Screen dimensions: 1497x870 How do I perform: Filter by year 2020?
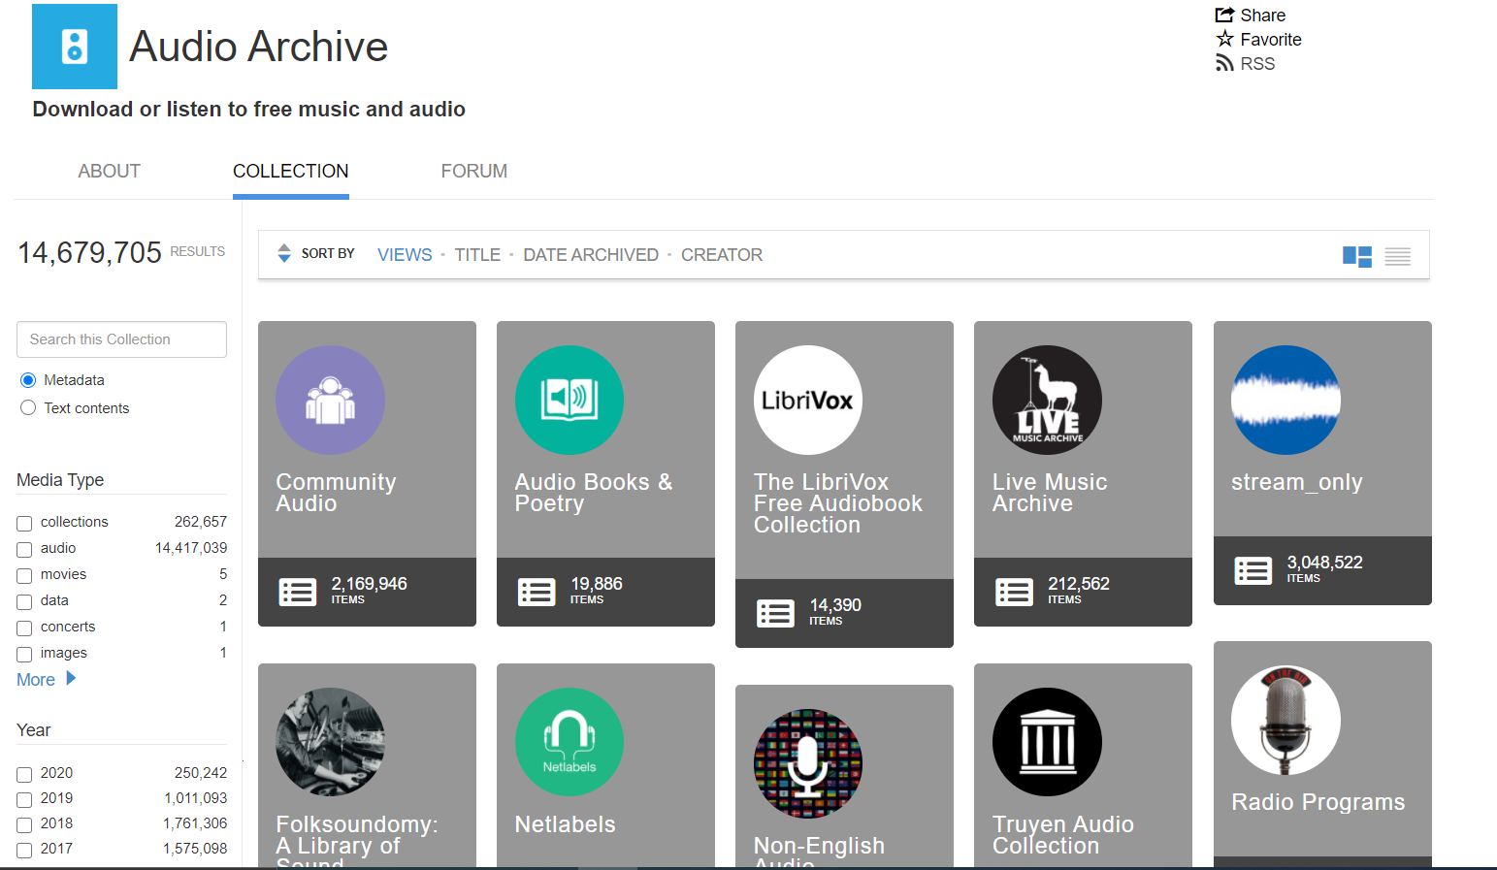pos(24,775)
